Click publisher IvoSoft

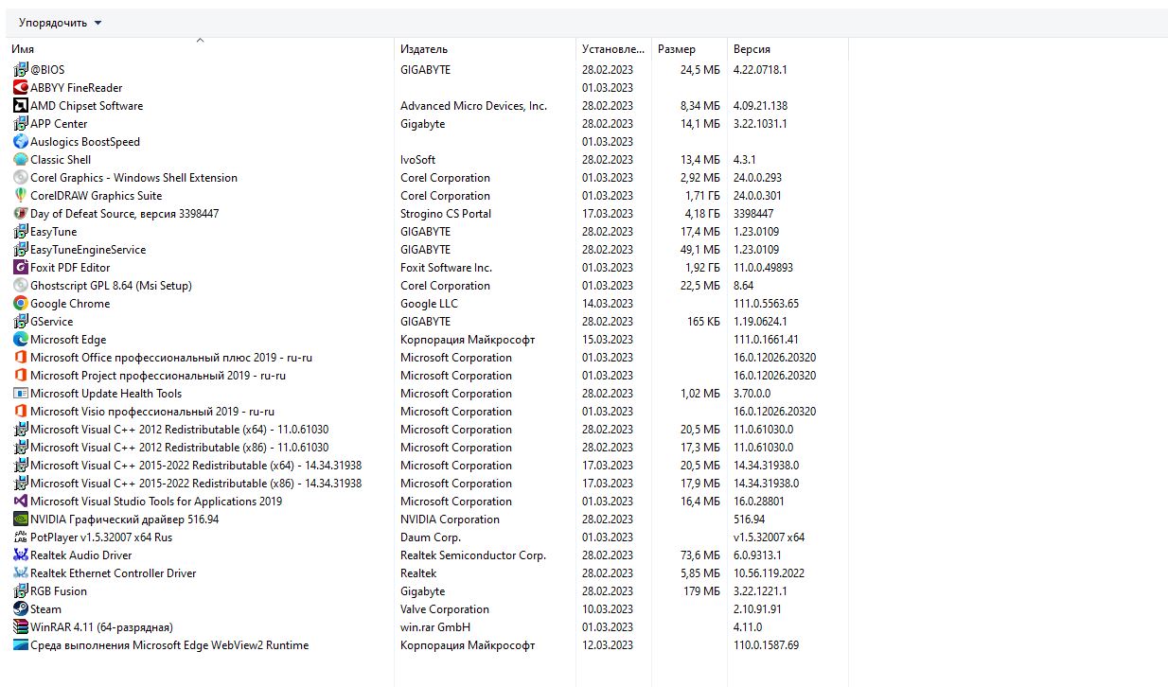pyautogui.click(x=417, y=160)
